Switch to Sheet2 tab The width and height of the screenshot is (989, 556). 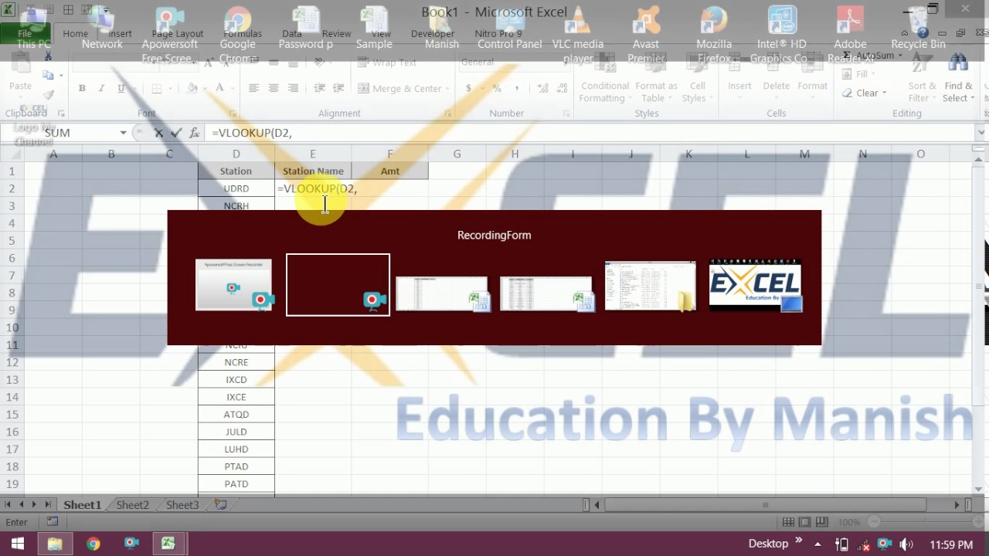coord(132,505)
